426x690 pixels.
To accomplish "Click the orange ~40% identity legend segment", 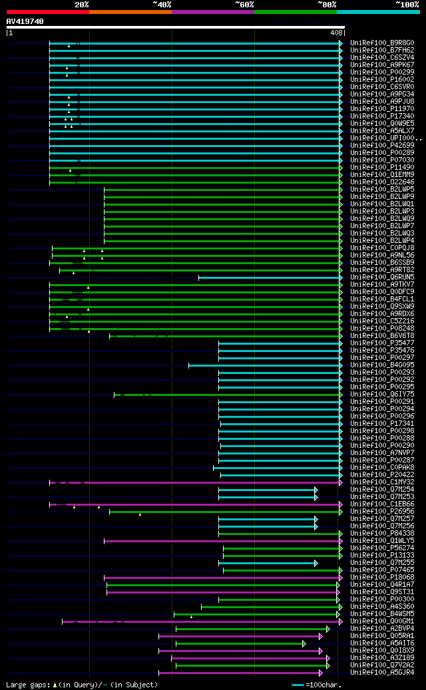I will [130, 12].
